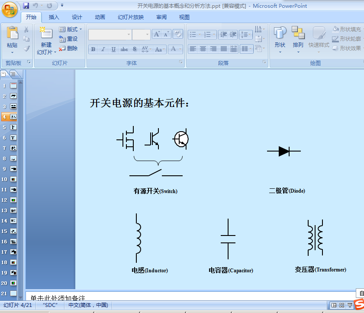The width and height of the screenshot is (364, 313).
Task: Open the change case Aa menu
Action: [x=160, y=49]
